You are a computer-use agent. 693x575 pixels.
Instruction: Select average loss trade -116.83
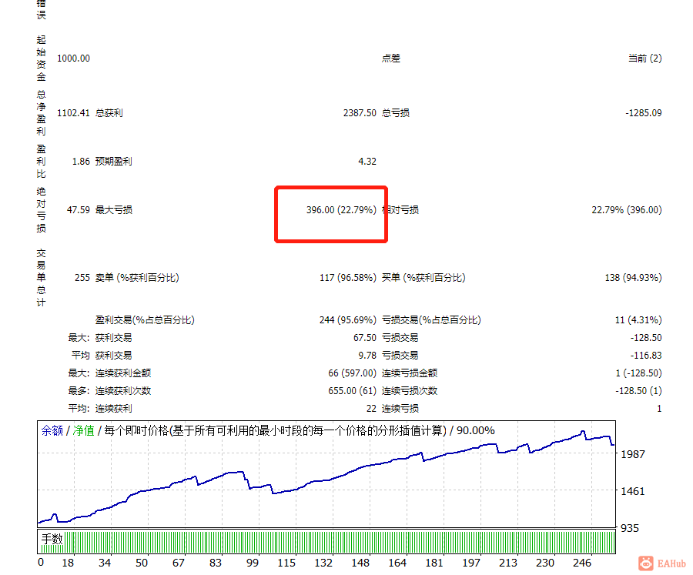point(646,356)
